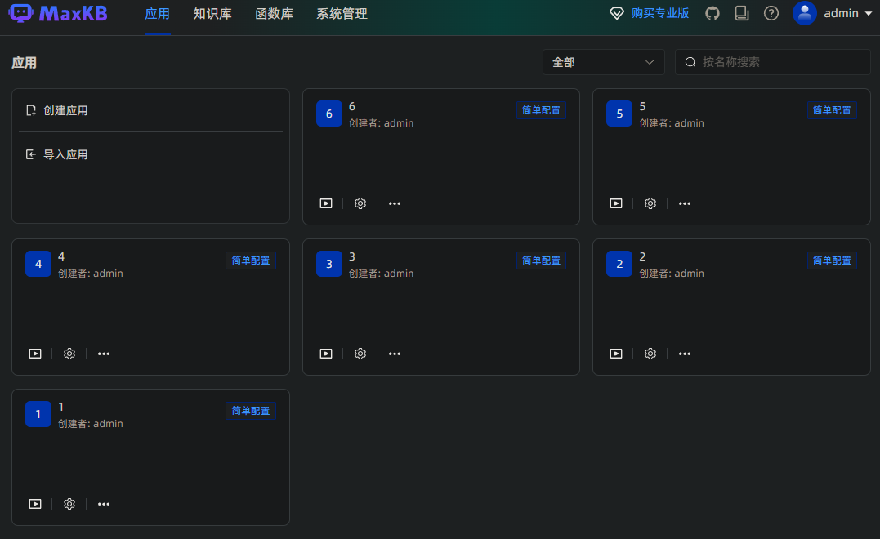Click the ellipsis menu on app 4
The height and width of the screenshot is (539, 880).
pos(103,353)
